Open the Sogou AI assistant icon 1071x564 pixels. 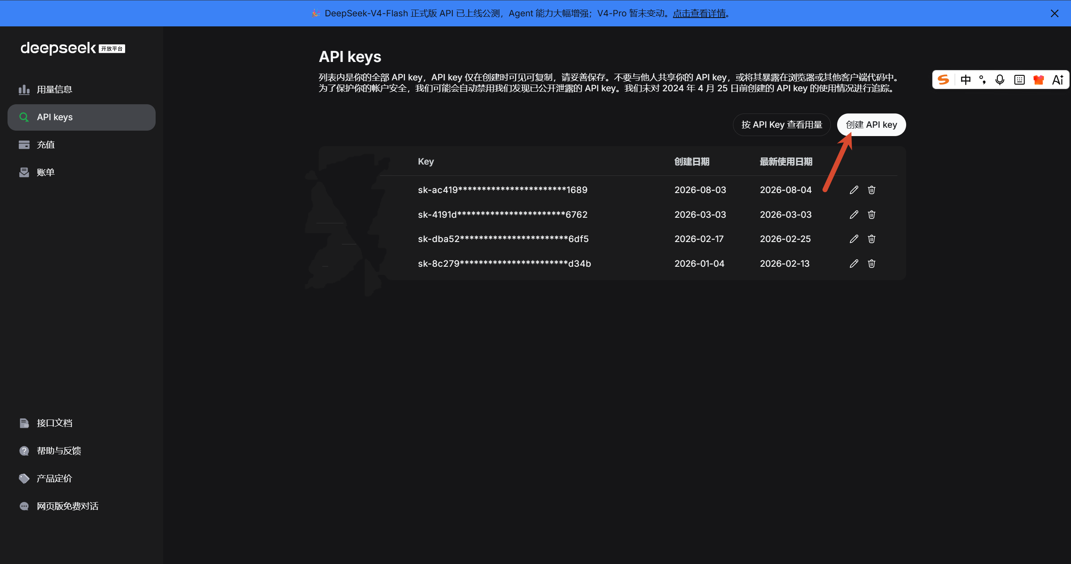(1058, 80)
